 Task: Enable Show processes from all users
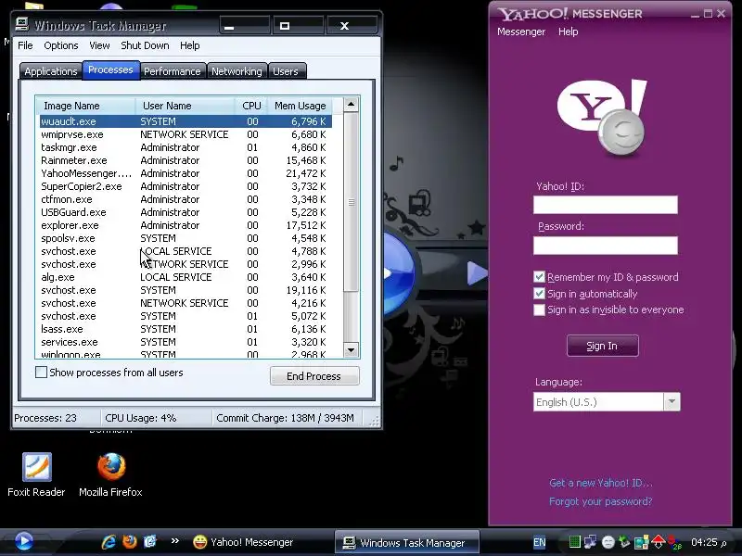point(41,373)
